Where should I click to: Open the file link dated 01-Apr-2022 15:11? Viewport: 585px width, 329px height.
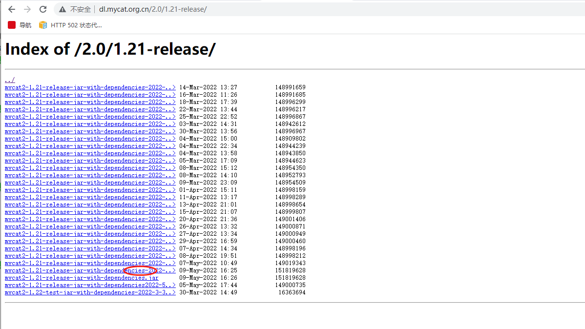click(90, 190)
